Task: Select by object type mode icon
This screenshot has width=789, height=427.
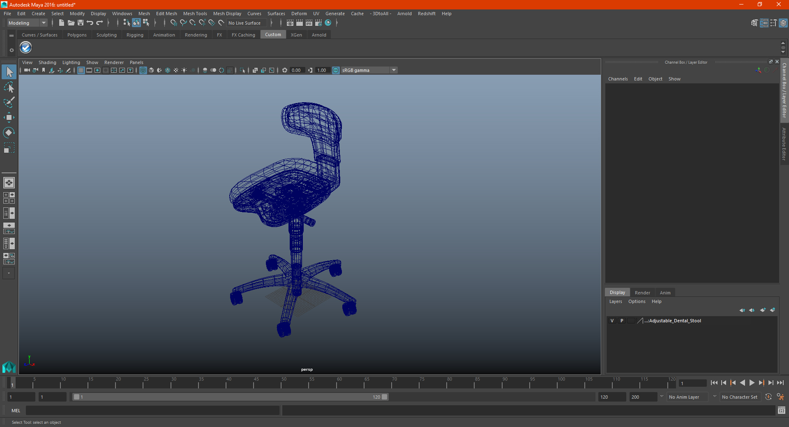Action: pyautogui.click(x=136, y=23)
